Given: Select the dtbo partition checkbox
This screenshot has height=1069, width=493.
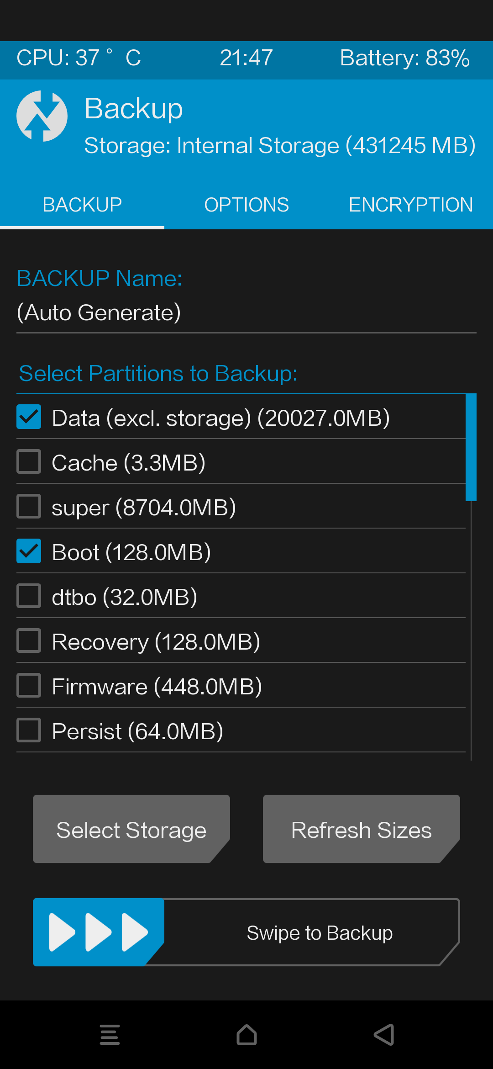Looking at the screenshot, I should [29, 596].
